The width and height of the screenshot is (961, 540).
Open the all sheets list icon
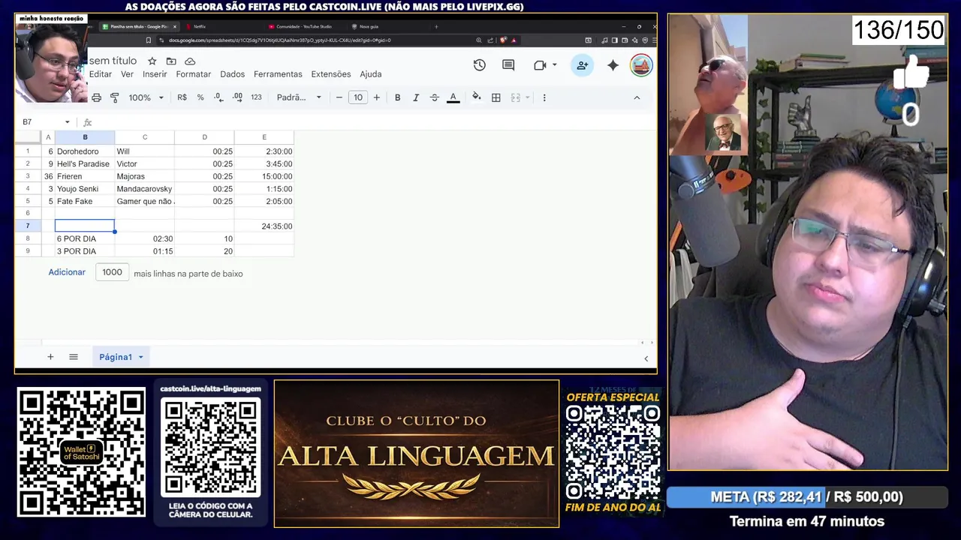pyautogui.click(x=73, y=357)
